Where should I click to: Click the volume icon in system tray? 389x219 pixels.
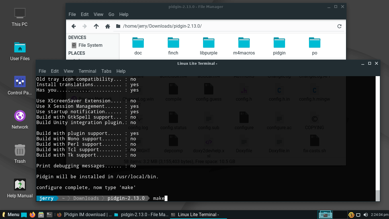tap(365, 215)
